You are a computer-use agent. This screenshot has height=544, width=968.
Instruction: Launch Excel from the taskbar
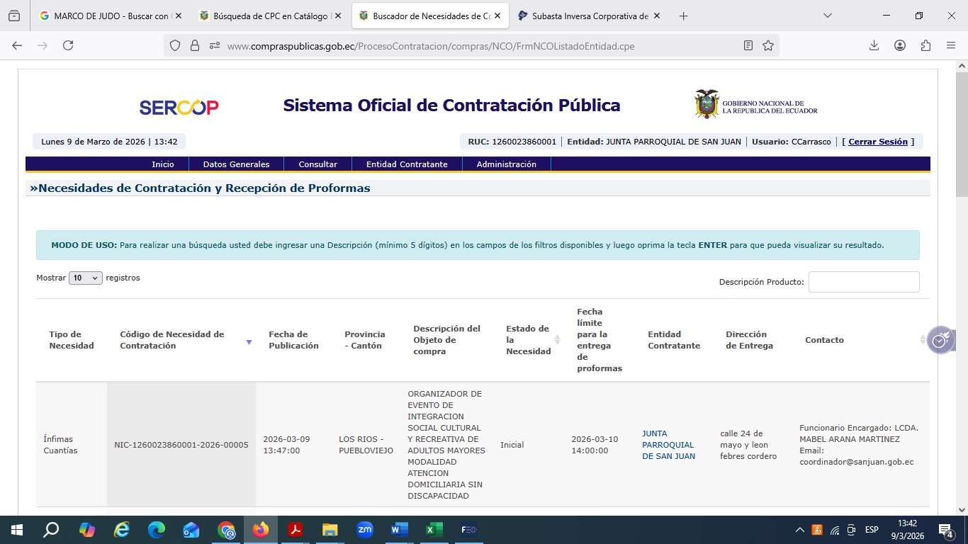(x=434, y=530)
